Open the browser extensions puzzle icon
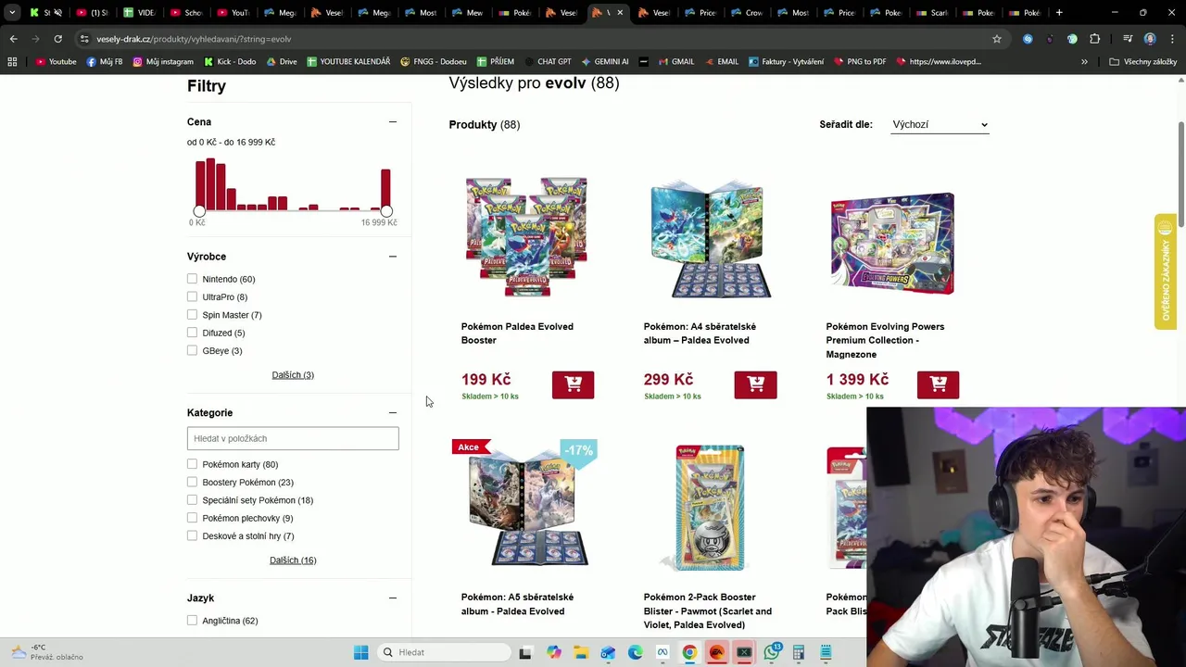 [1095, 39]
